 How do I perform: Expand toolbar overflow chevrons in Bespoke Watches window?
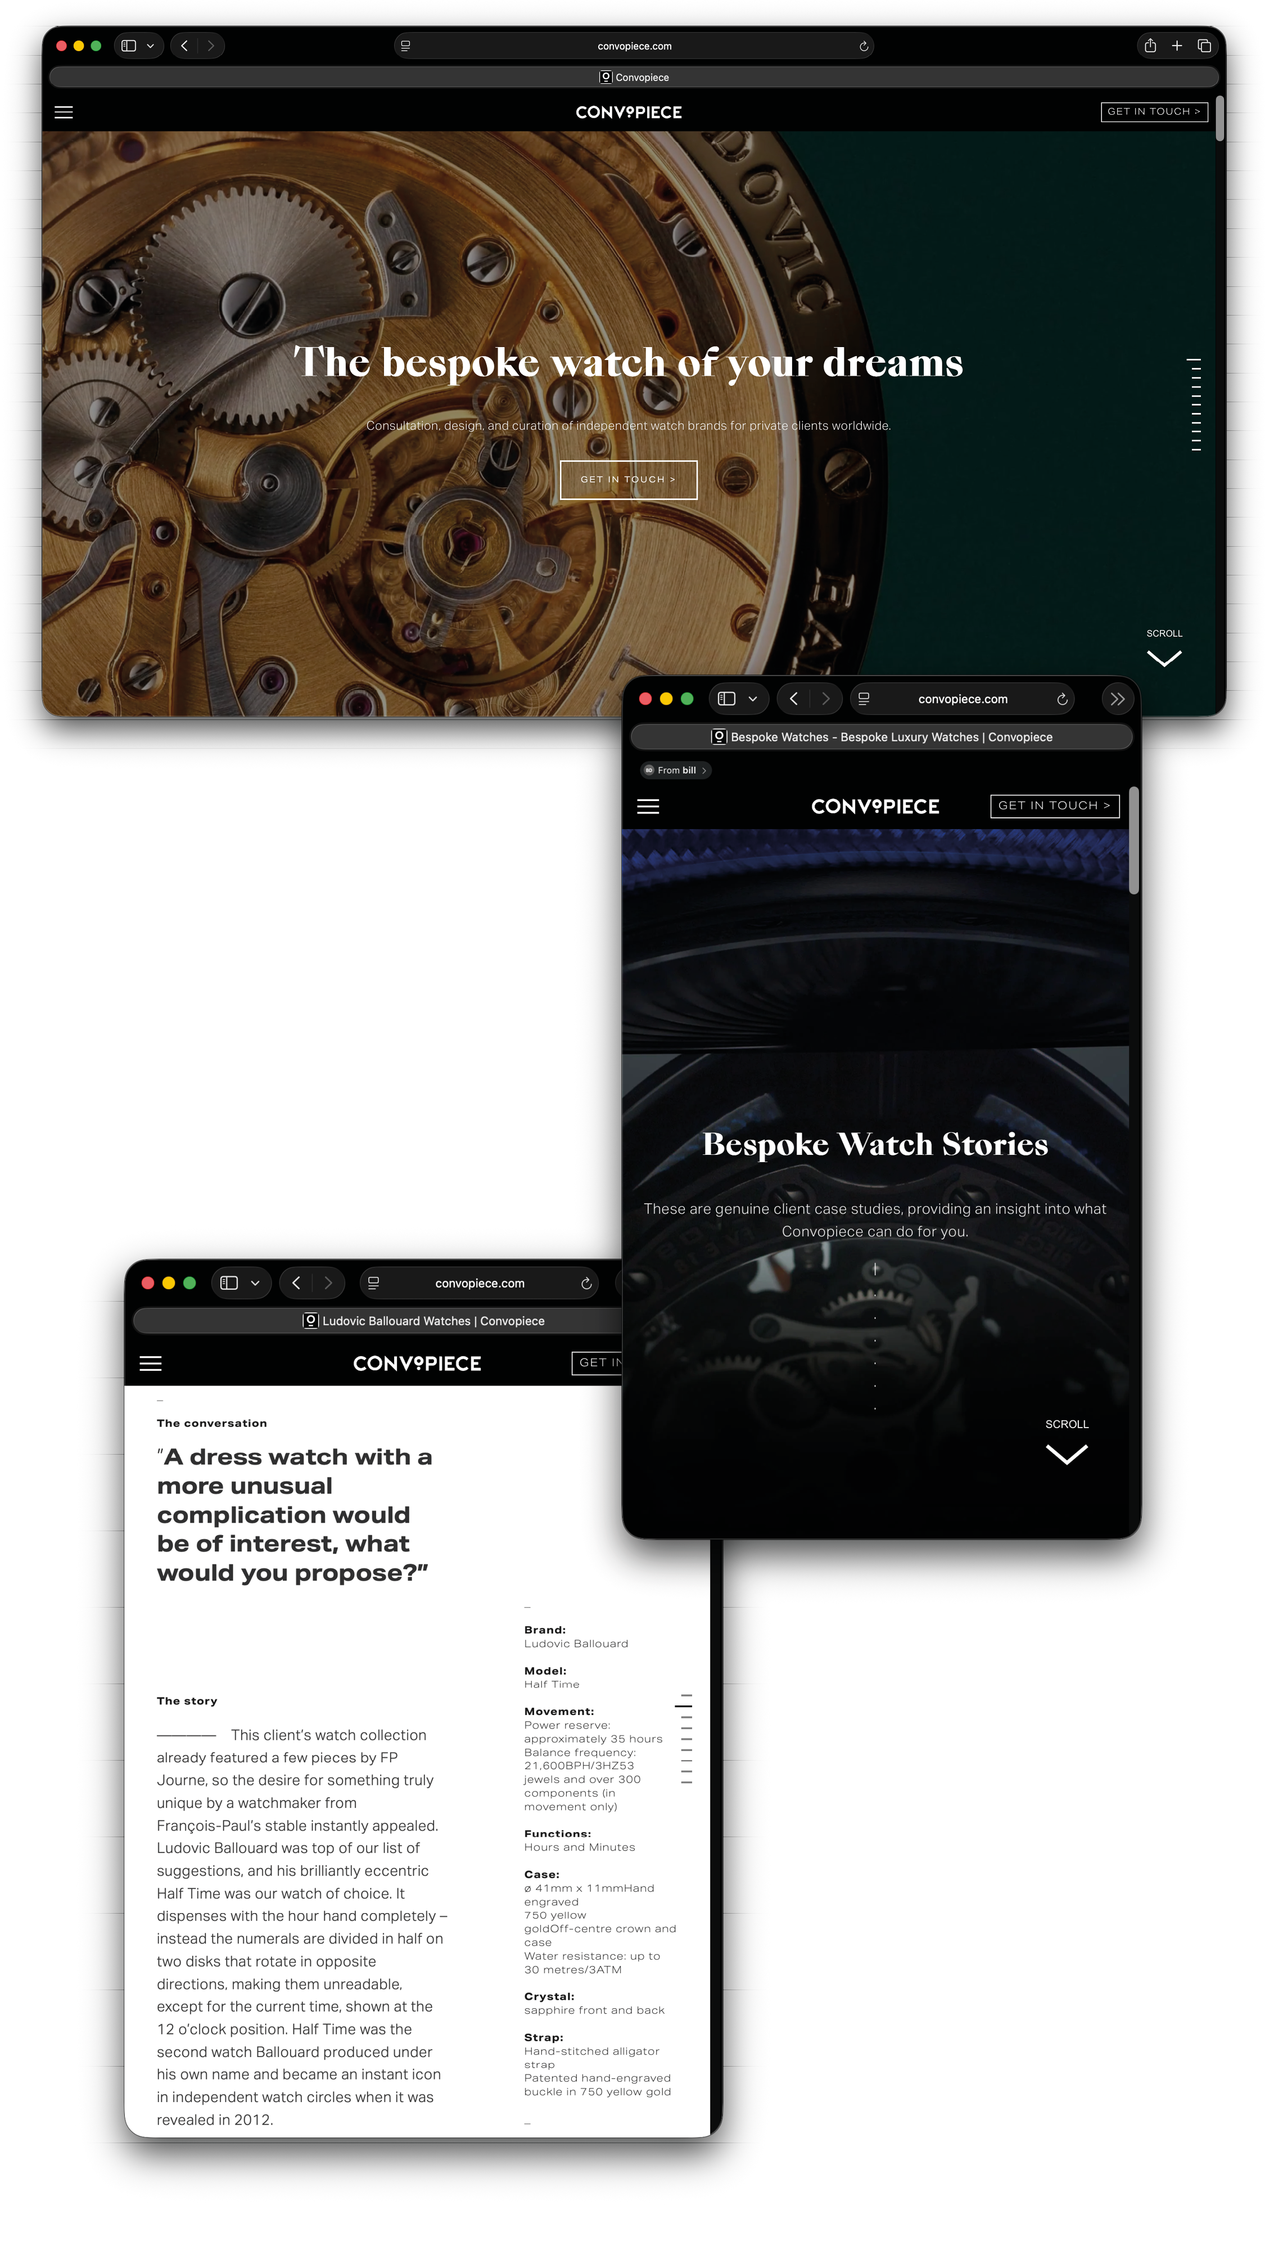(x=1118, y=699)
